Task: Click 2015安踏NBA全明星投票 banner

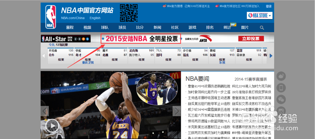Action: [141, 39]
